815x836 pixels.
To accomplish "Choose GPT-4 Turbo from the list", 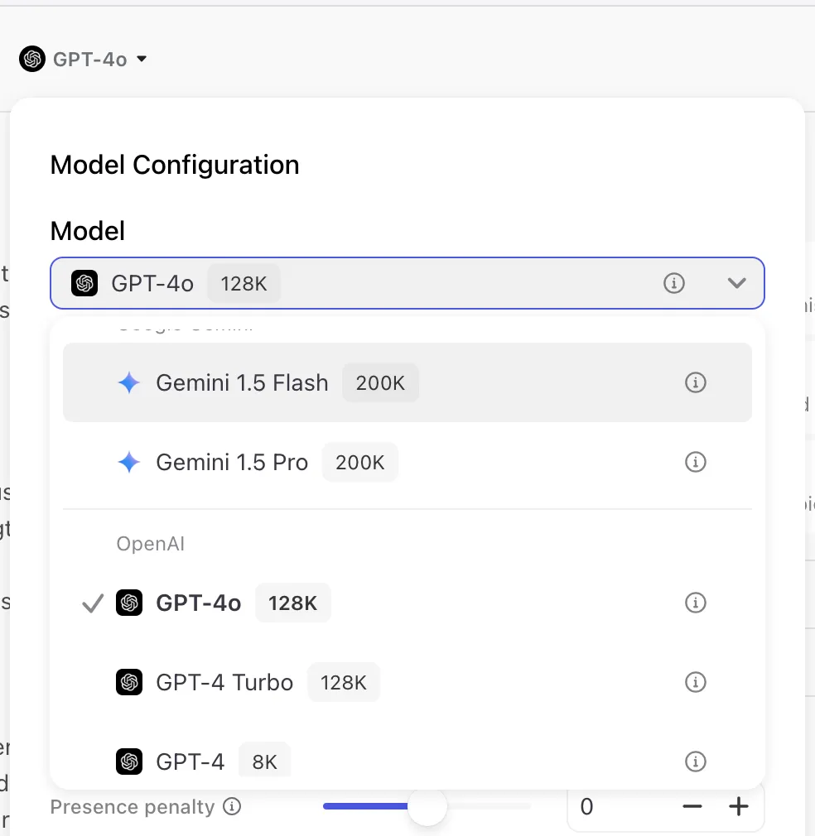I will tap(224, 682).
